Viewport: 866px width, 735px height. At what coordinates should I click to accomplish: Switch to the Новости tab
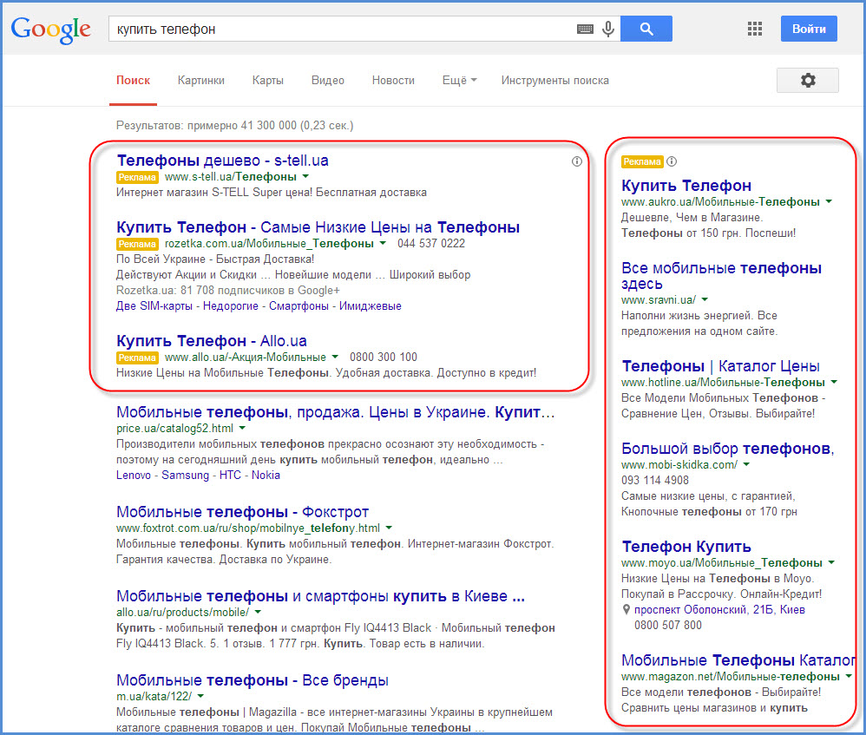pyautogui.click(x=393, y=81)
